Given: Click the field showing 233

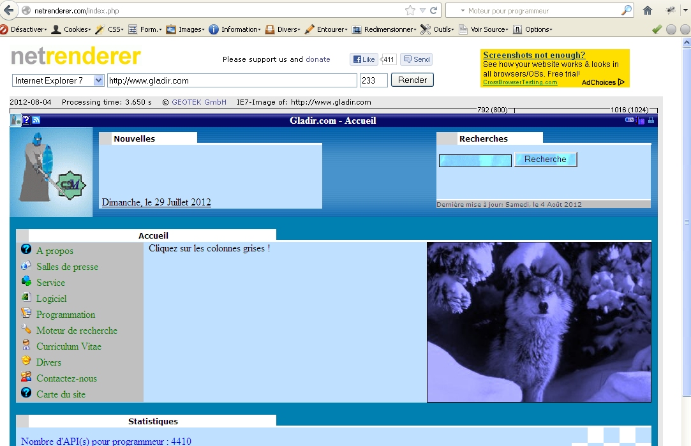Looking at the screenshot, I should pos(374,80).
